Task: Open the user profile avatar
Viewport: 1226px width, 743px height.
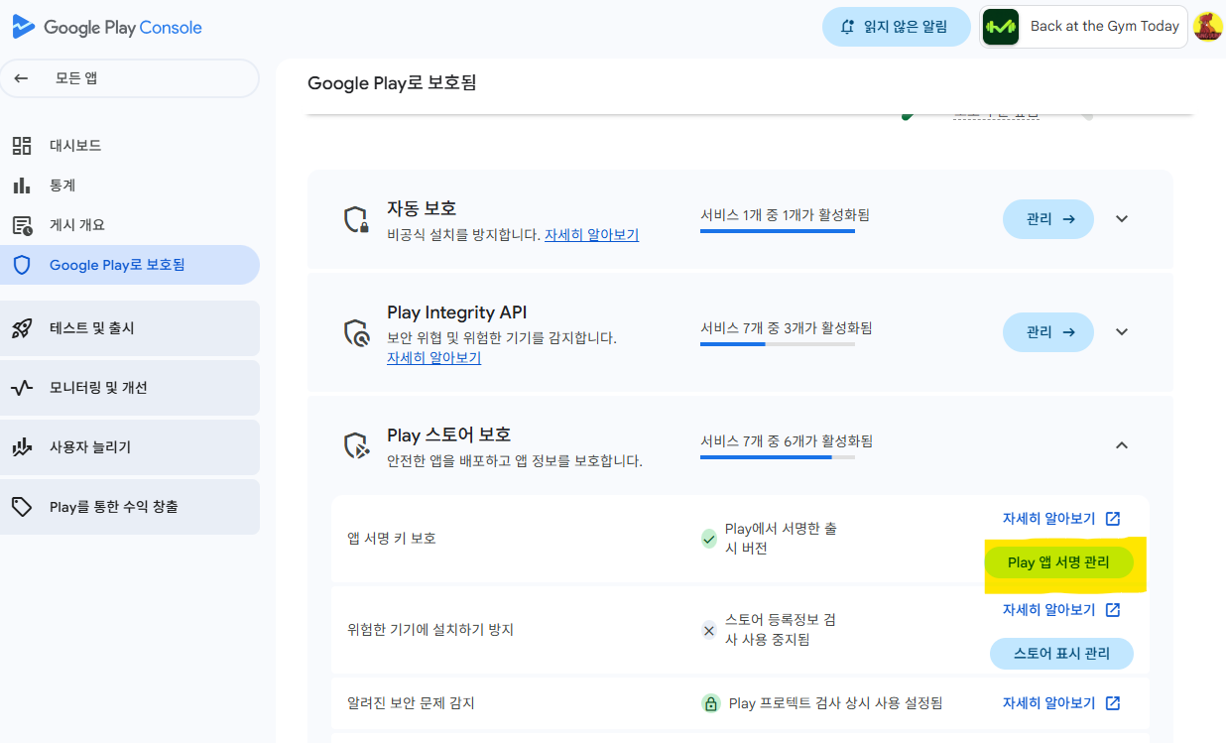Action: 1207,27
